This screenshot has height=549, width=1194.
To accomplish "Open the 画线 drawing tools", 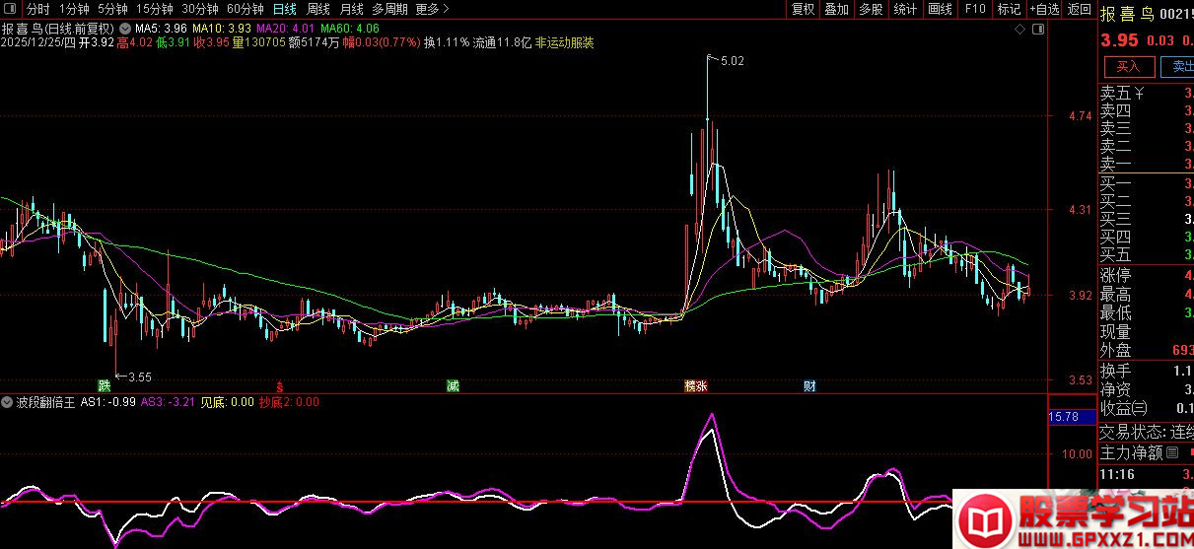I will coord(941,9).
